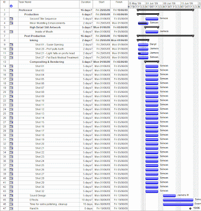Select the Production summary task name
The height and width of the screenshot is (211, 201).
[x=31, y=14]
